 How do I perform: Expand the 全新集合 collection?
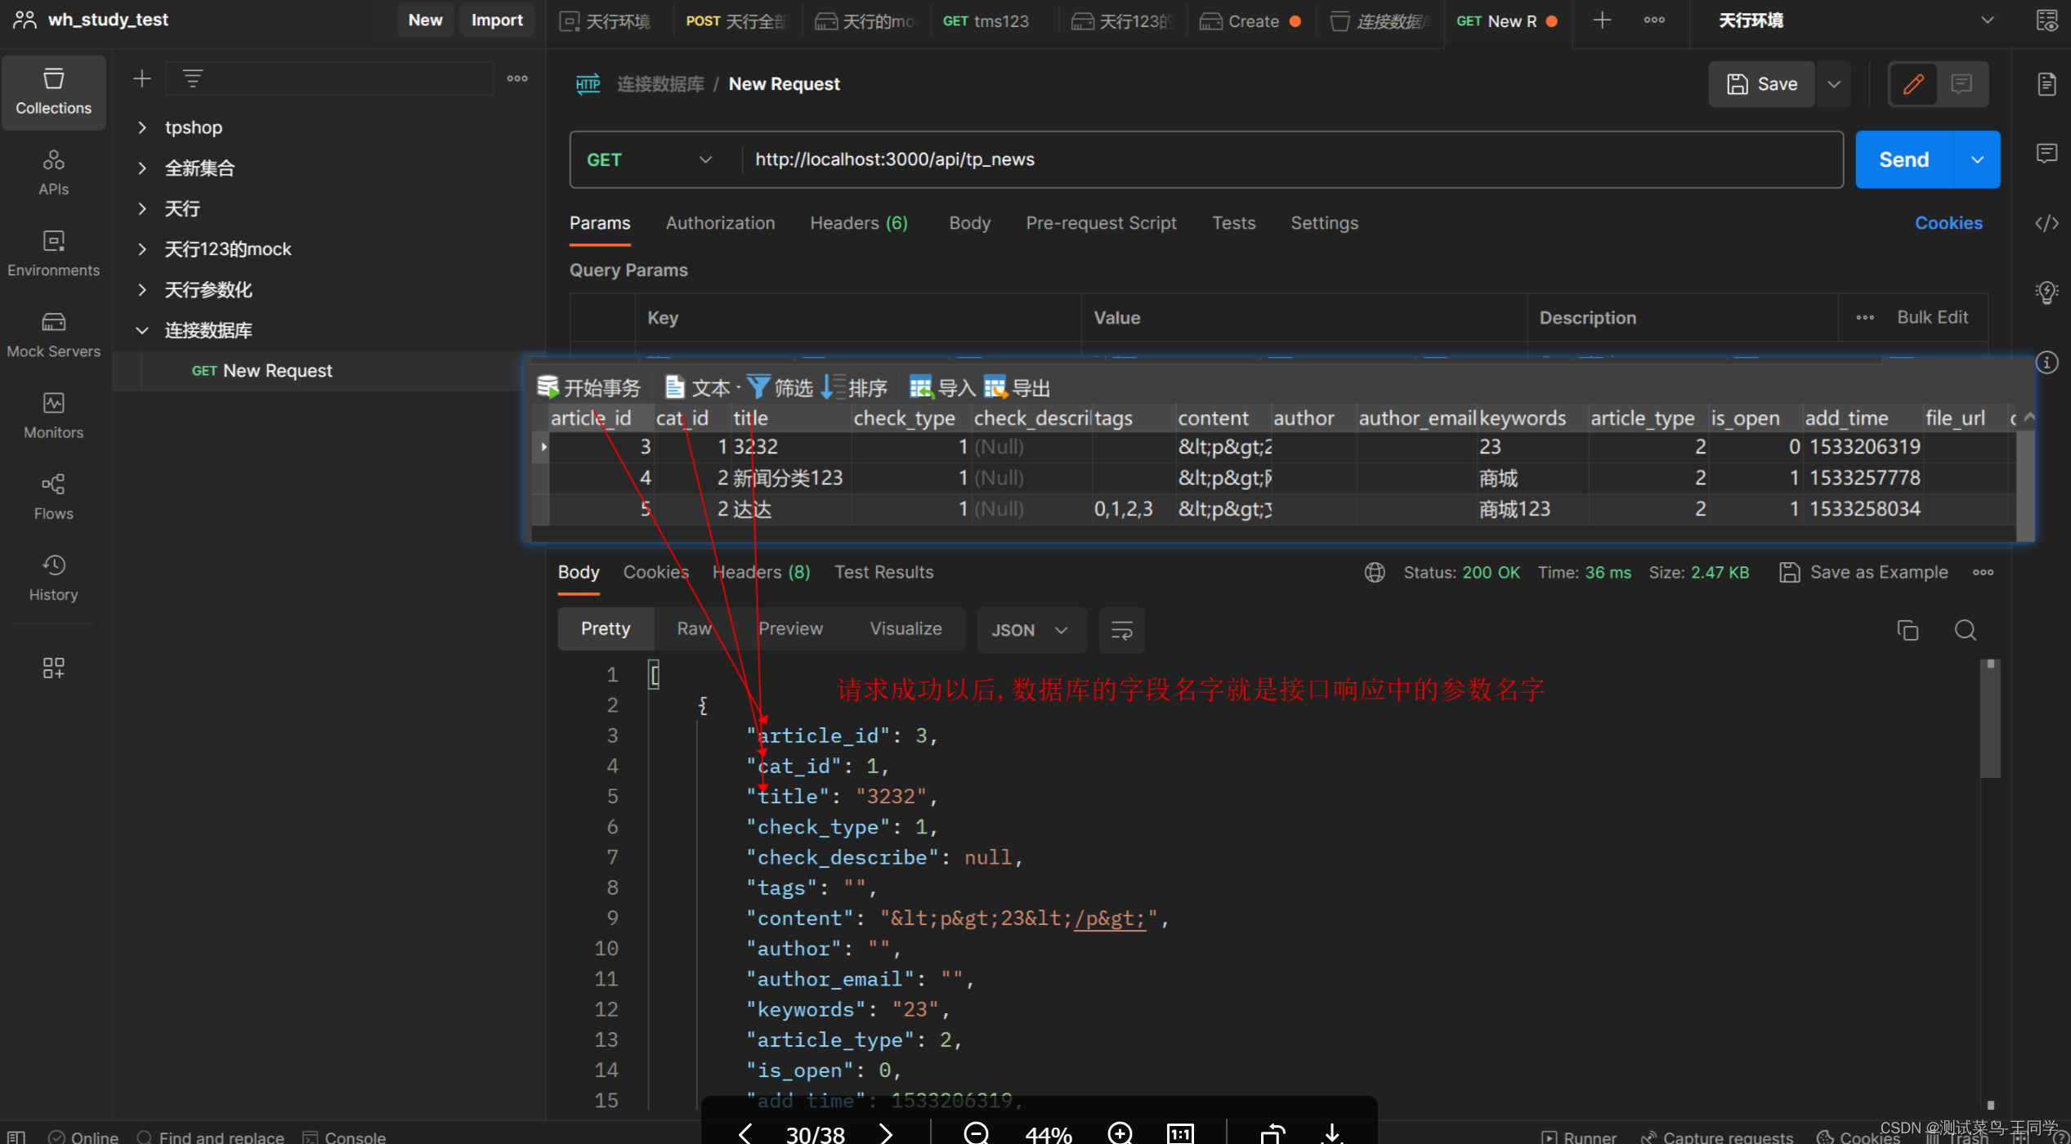pyautogui.click(x=142, y=168)
